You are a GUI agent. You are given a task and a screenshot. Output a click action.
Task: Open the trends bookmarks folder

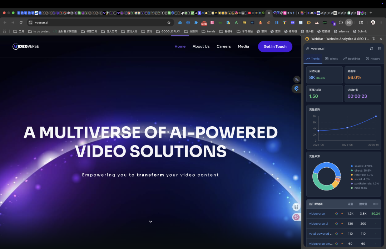(x=208, y=31)
